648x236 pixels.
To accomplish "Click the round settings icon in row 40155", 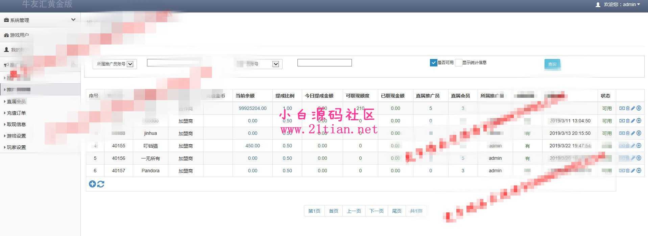I will click(639, 146).
